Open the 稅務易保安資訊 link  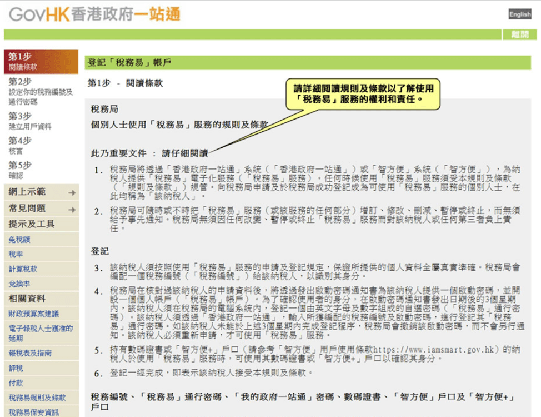(x=33, y=412)
